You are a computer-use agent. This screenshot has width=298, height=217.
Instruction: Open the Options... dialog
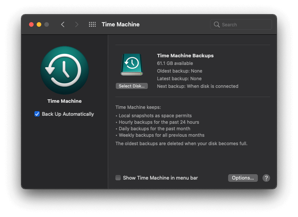pyautogui.click(x=243, y=178)
